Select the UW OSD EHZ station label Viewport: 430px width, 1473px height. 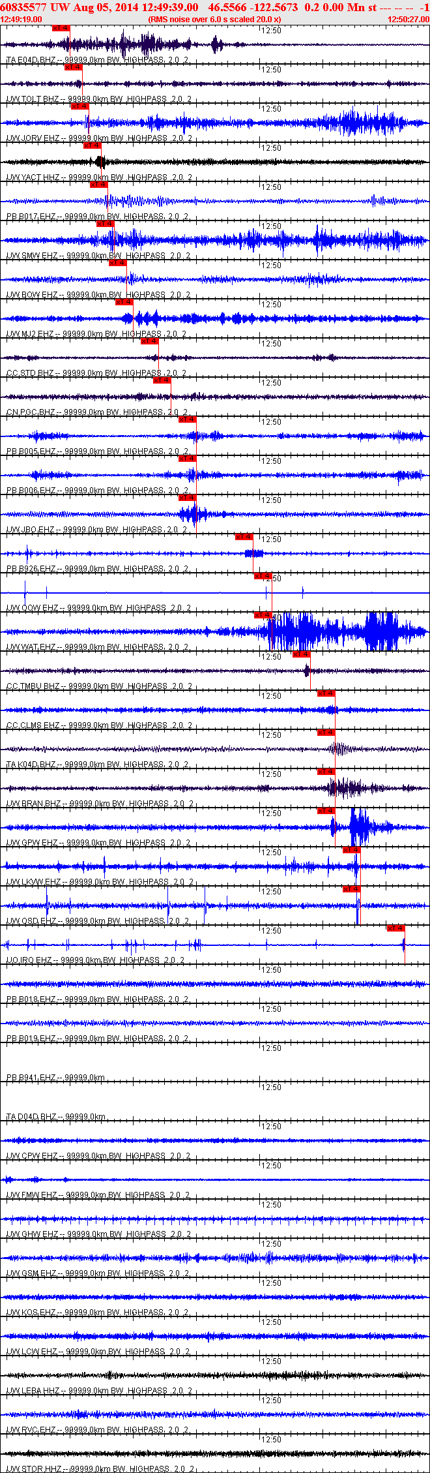[98, 921]
